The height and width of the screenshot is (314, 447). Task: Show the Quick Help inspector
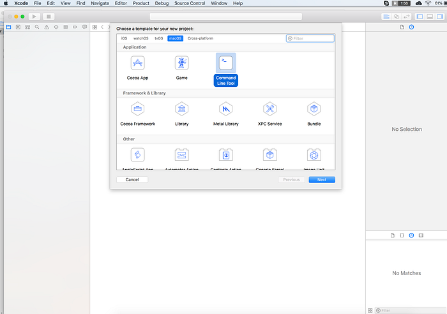(x=411, y=27)
